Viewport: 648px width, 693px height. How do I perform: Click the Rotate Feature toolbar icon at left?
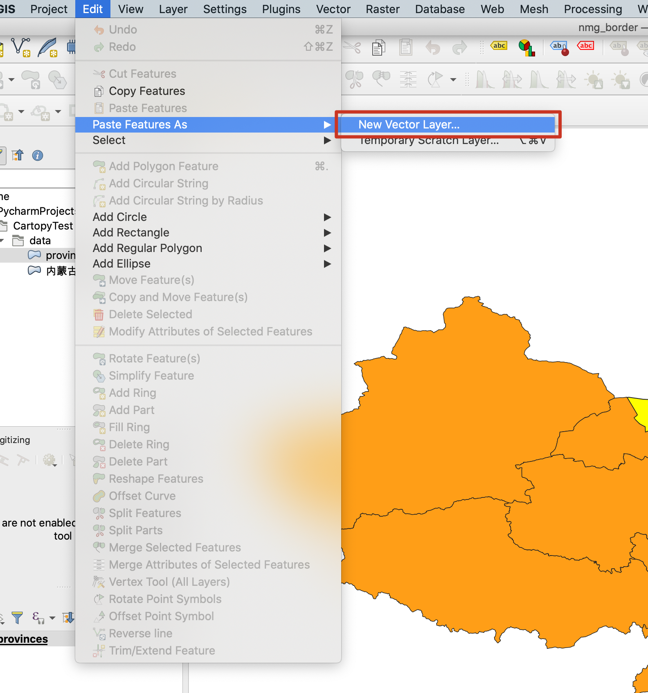coord(31,79)
